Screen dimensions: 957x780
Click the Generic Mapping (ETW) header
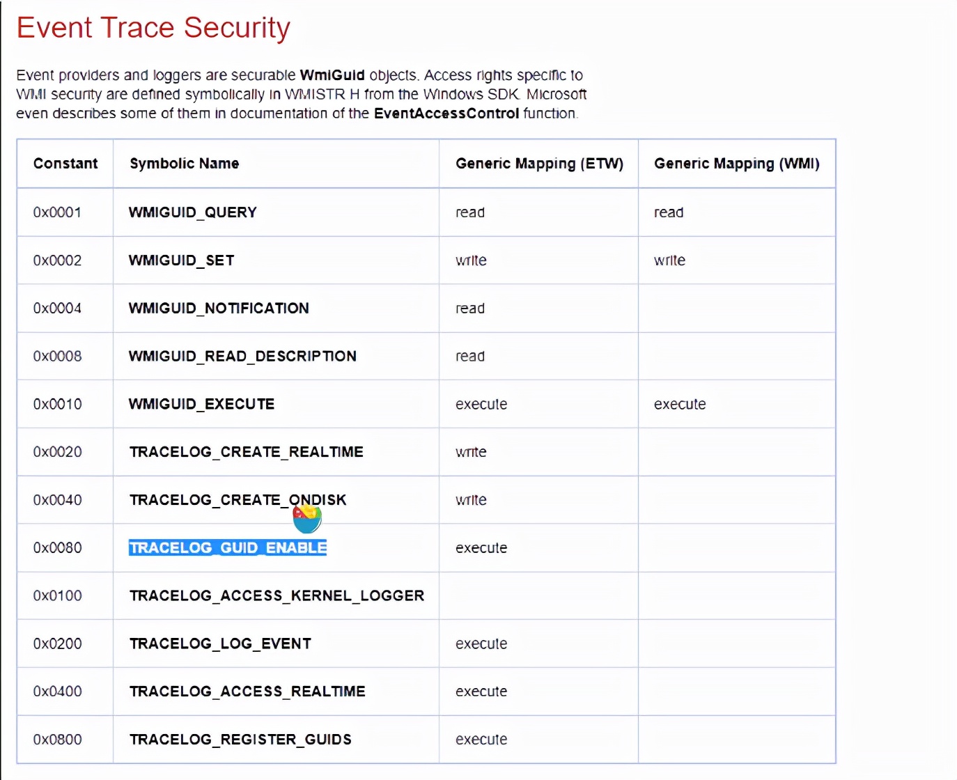pyautogui.click(x=539, y=164)
